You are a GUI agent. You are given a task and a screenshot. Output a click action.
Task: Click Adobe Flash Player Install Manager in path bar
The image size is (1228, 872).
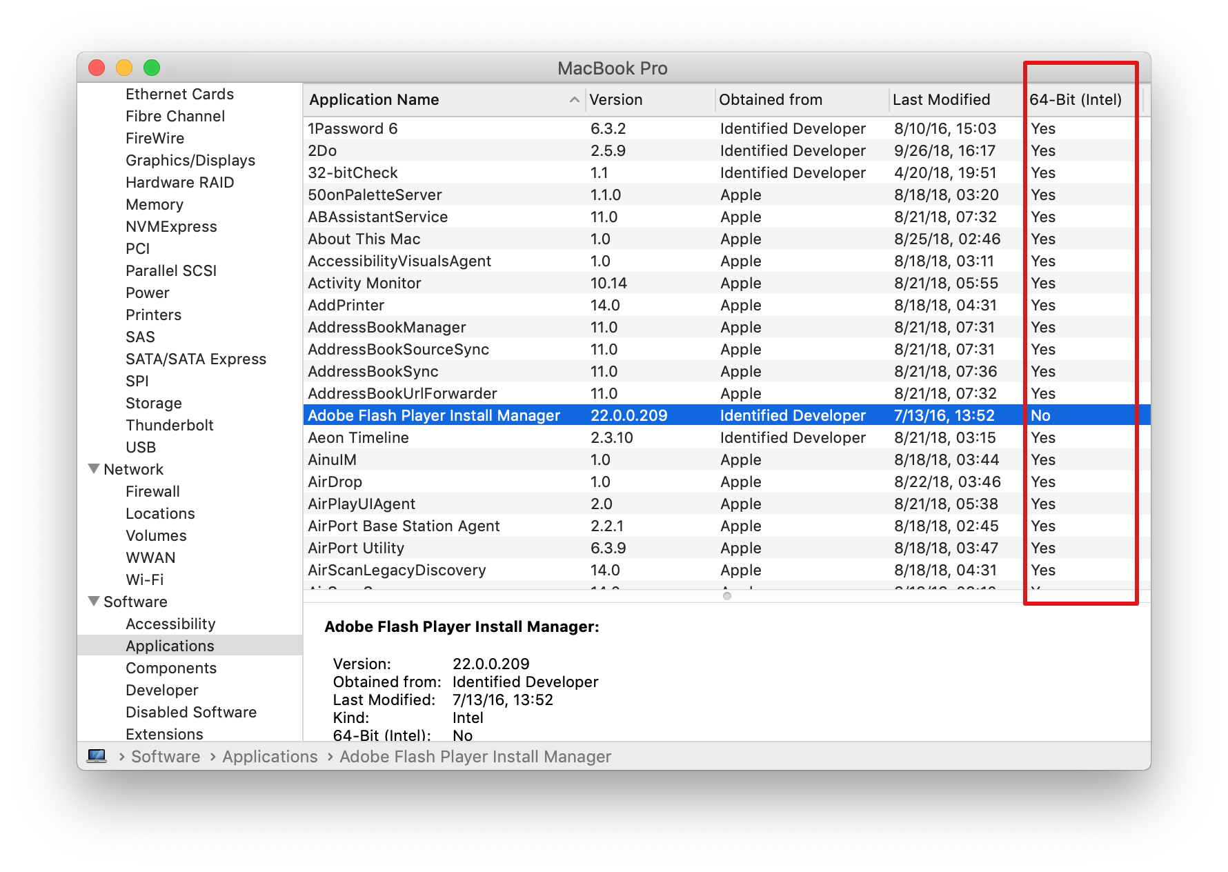[475, 757]
